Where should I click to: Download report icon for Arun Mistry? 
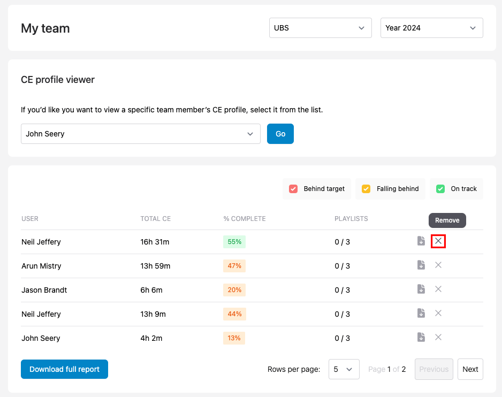coord(421,265)
